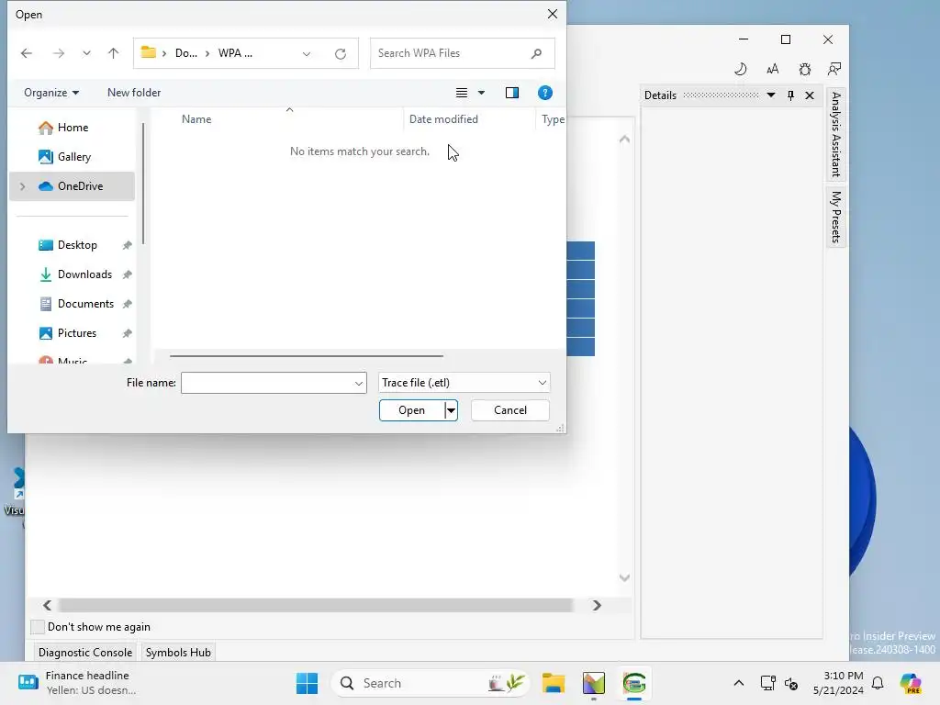This screenshot has height=705, width=940.
Task: Switch to Diagnostic Console tab
Action: [85, 653]
